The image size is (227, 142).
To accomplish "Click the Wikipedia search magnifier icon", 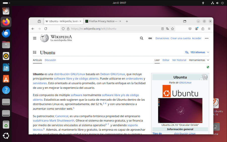I will coord(141,38).
